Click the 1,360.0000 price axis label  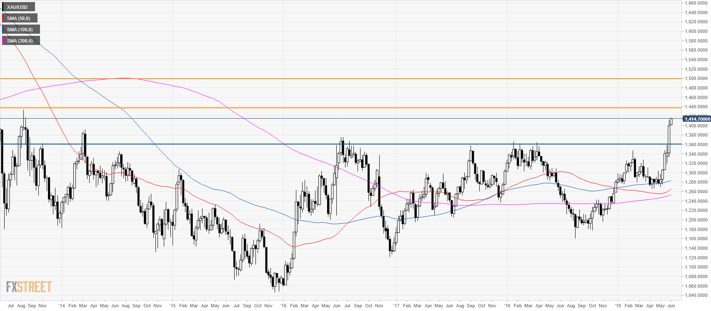pyautogui.click(x=696, y=144)
